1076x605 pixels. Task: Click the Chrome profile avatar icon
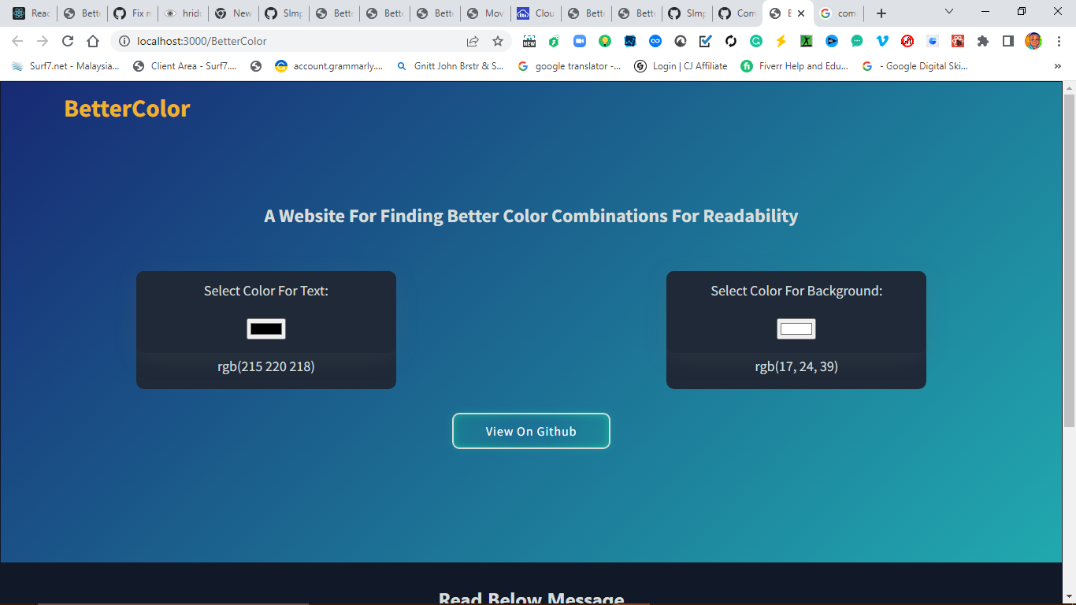1034,40
